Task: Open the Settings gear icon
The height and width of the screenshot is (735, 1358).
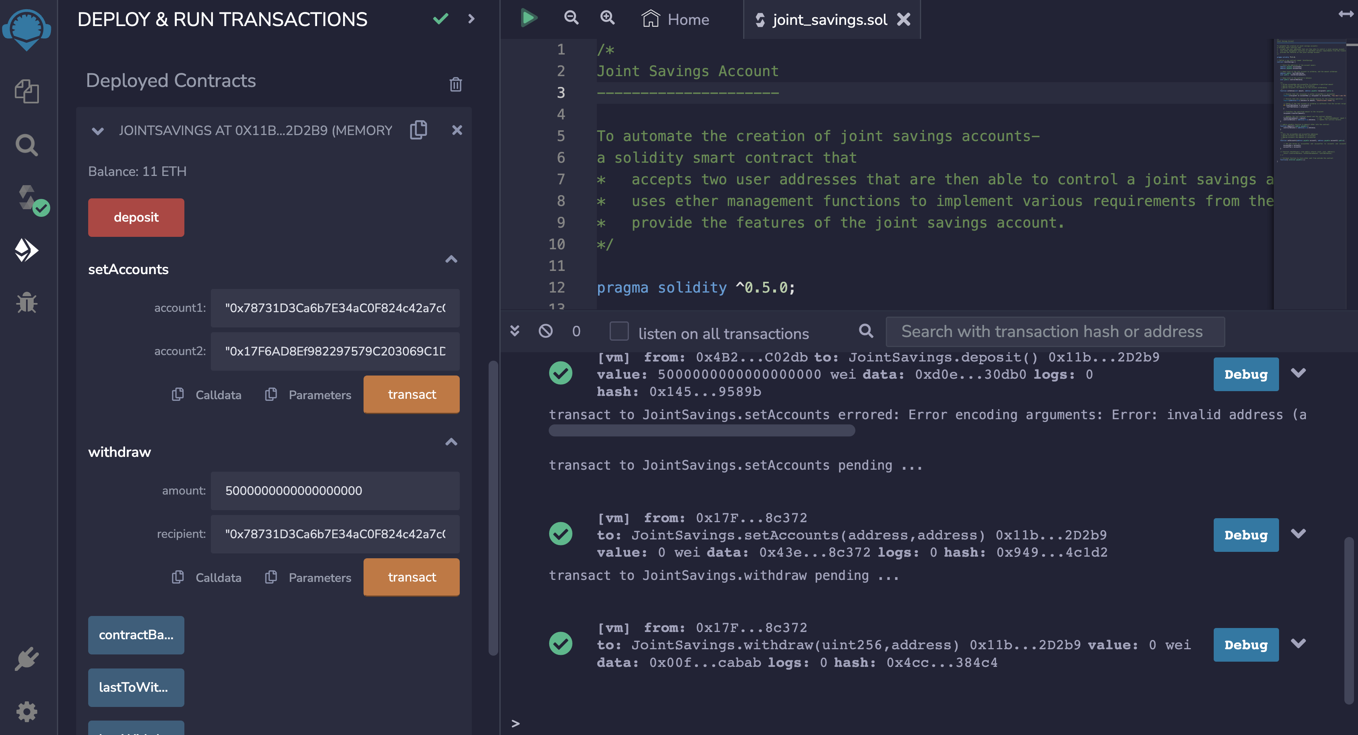Action: coord(26,711)
